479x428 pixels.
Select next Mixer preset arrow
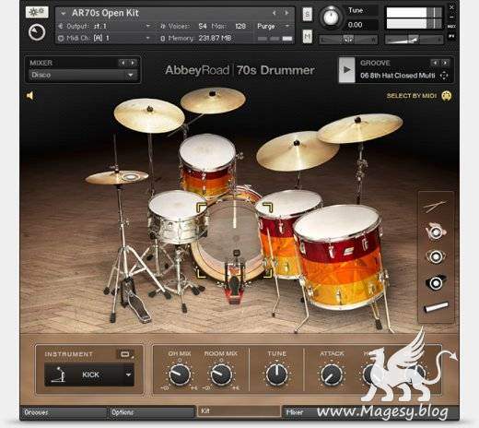pos(133,63)
